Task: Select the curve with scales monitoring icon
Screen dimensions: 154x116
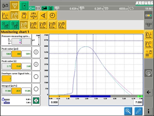Action: [15, 16]
